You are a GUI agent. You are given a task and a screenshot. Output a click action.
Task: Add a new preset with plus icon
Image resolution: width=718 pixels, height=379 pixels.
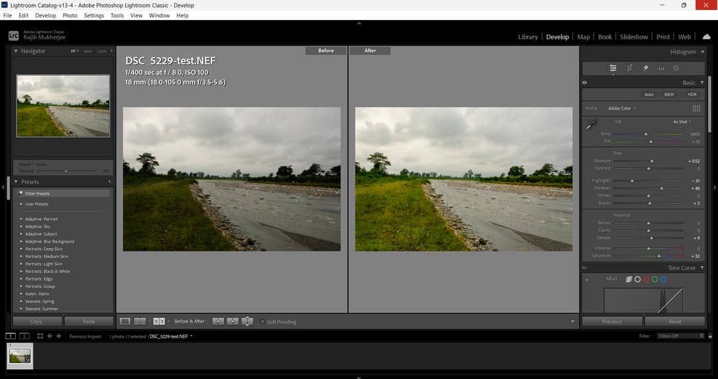pyautogui.click(x=110, y=182)
